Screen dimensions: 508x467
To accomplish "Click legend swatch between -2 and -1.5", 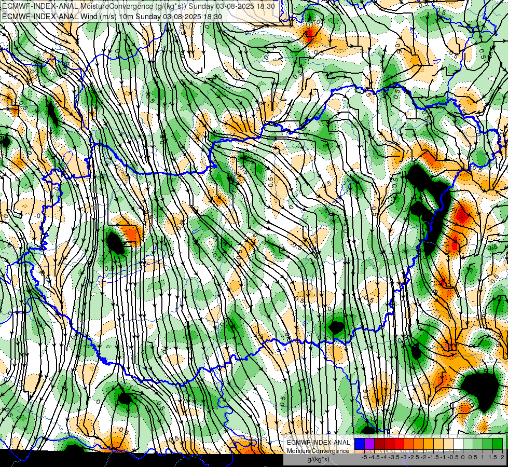I will pos(428,444).
